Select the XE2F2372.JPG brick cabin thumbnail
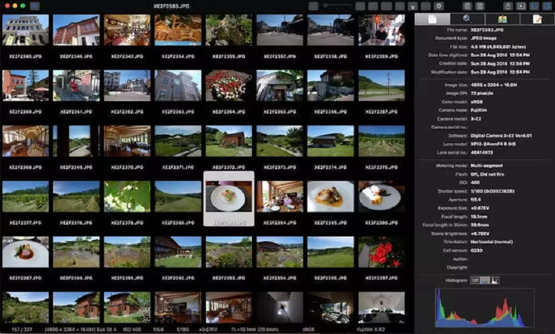 pos(229,141)
